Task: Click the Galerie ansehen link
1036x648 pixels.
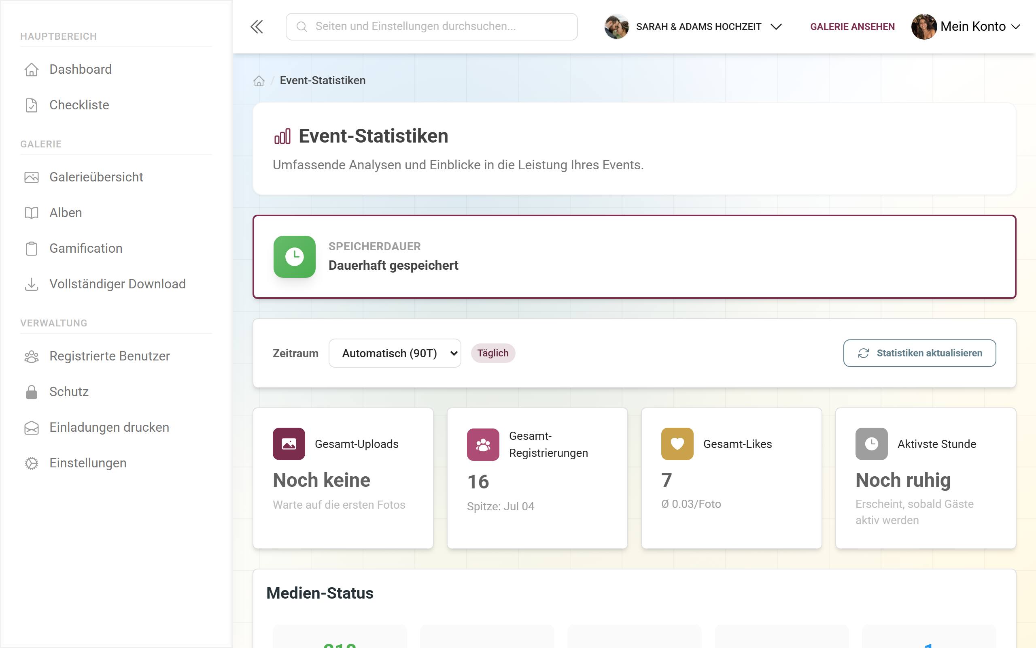Action: (x=852, y=27)
